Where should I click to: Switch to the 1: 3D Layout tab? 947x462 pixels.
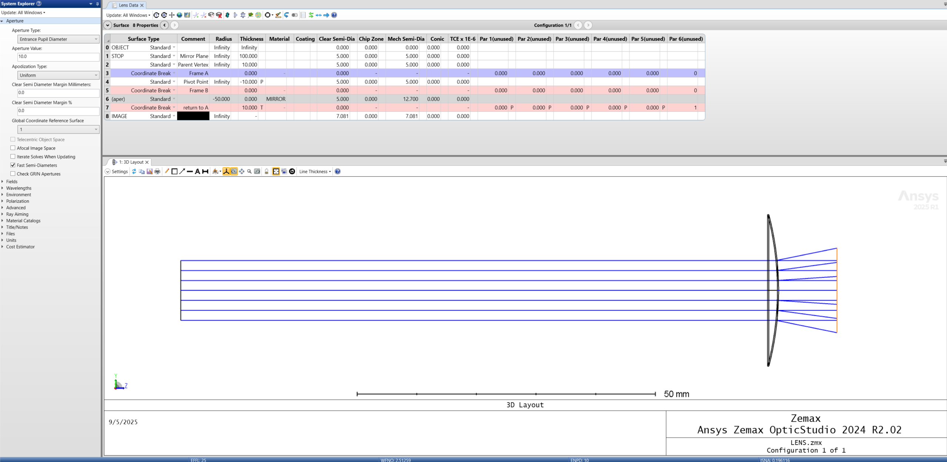(132, 162)
